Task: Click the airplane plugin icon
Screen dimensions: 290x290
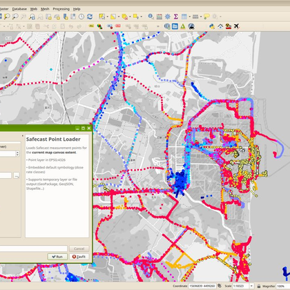Action: (236, 26)
